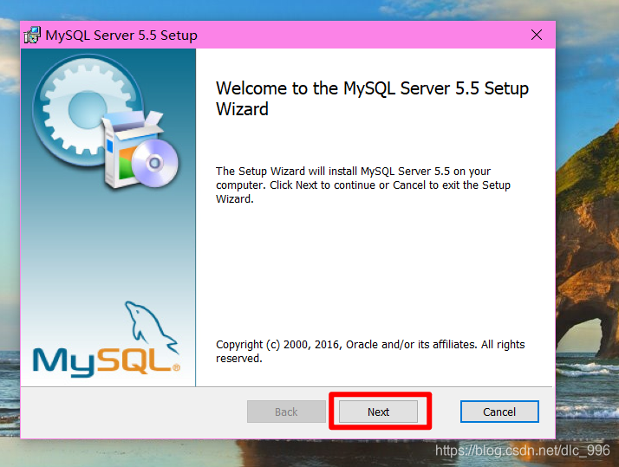
Task: Click the gear and software box graphic
Action: coord(106,120)
